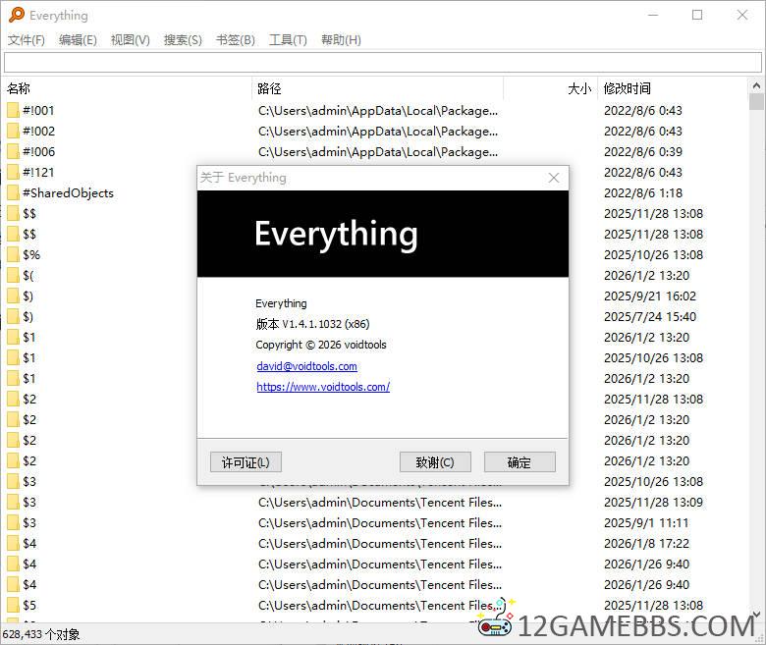Select the #!001 folder icon
The image size is (766, 645).
click(x=13, y=111)
